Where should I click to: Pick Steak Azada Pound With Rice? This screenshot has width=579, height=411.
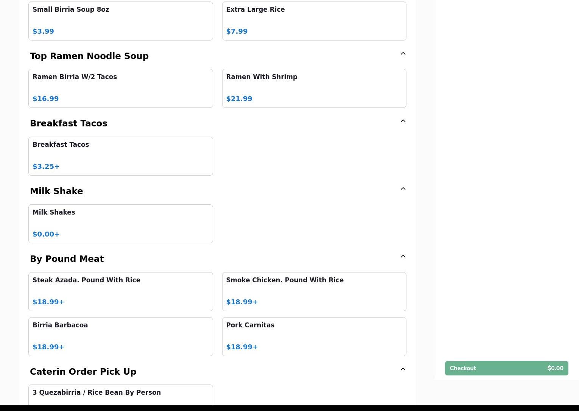(x=120, y=291)
